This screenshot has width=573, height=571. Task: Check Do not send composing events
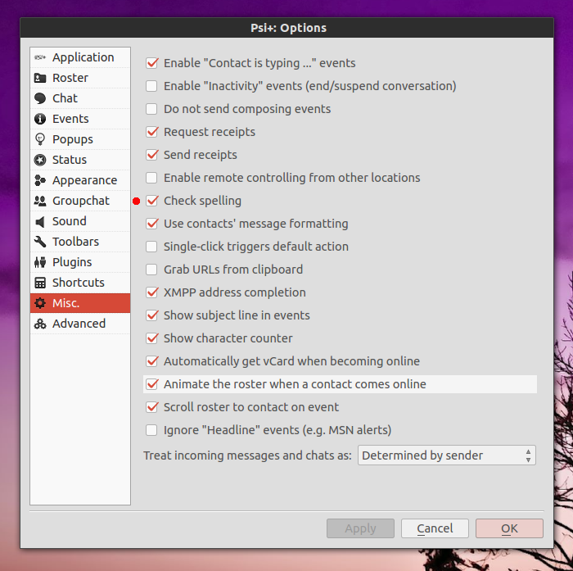click(151, 109)
